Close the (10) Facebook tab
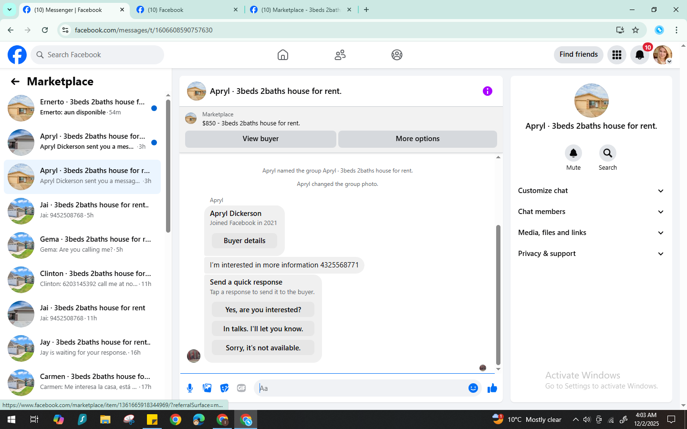Screen dimensions: 687x429 coord(236,10)
